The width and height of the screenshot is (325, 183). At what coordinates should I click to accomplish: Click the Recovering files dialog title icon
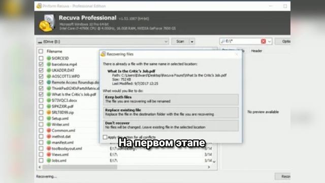tap(103, 54)
